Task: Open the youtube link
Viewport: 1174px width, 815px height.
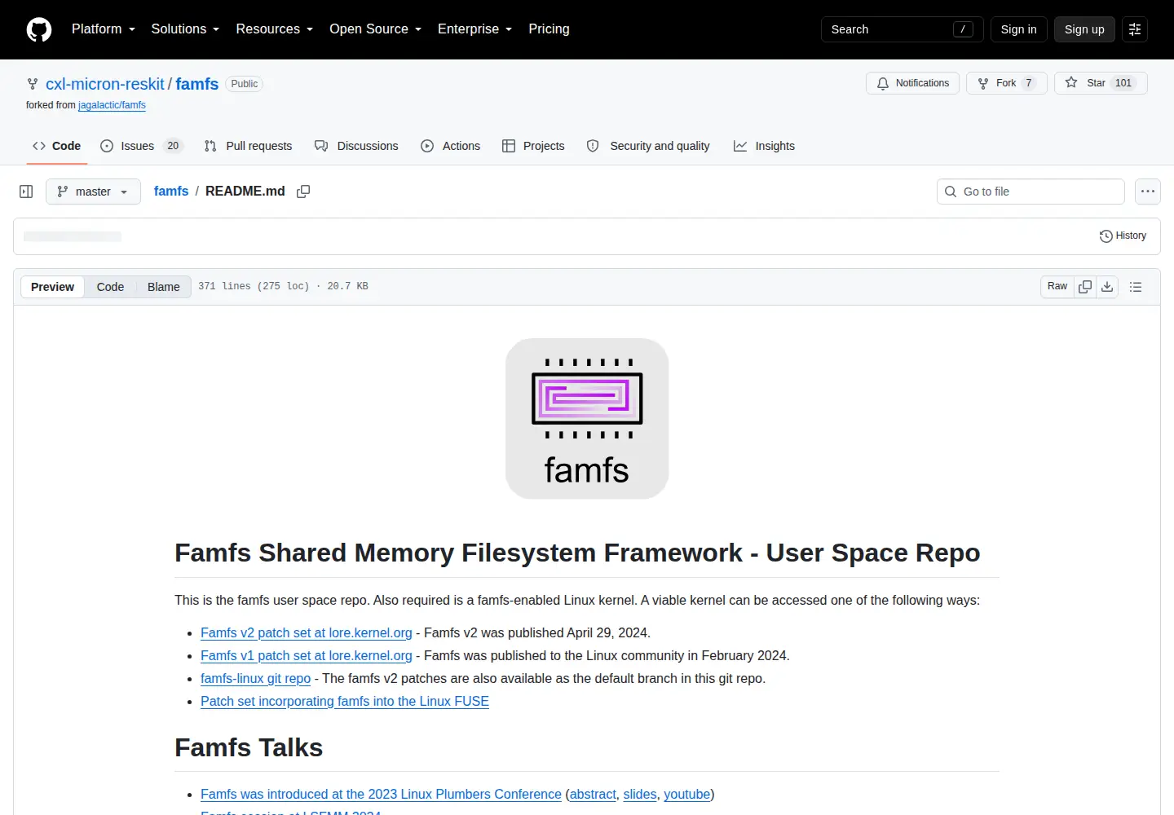Action: pos(686,794)
